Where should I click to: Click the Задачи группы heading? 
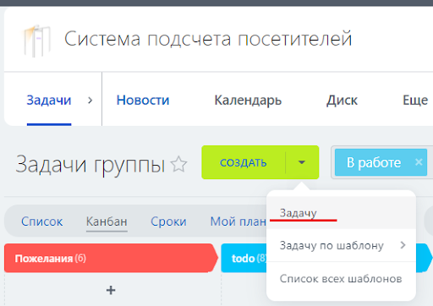pyautogui.click(x=90, y=164)
